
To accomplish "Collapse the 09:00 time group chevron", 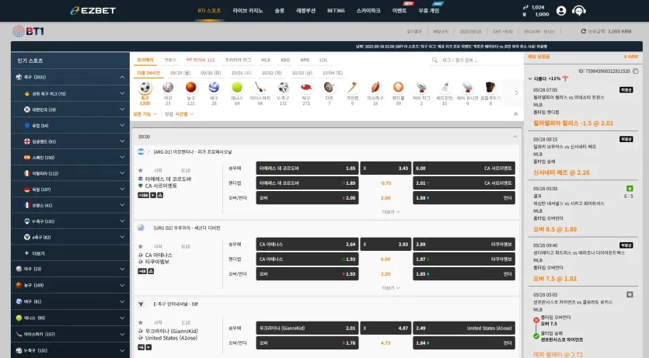I will (x=515, y=137).
